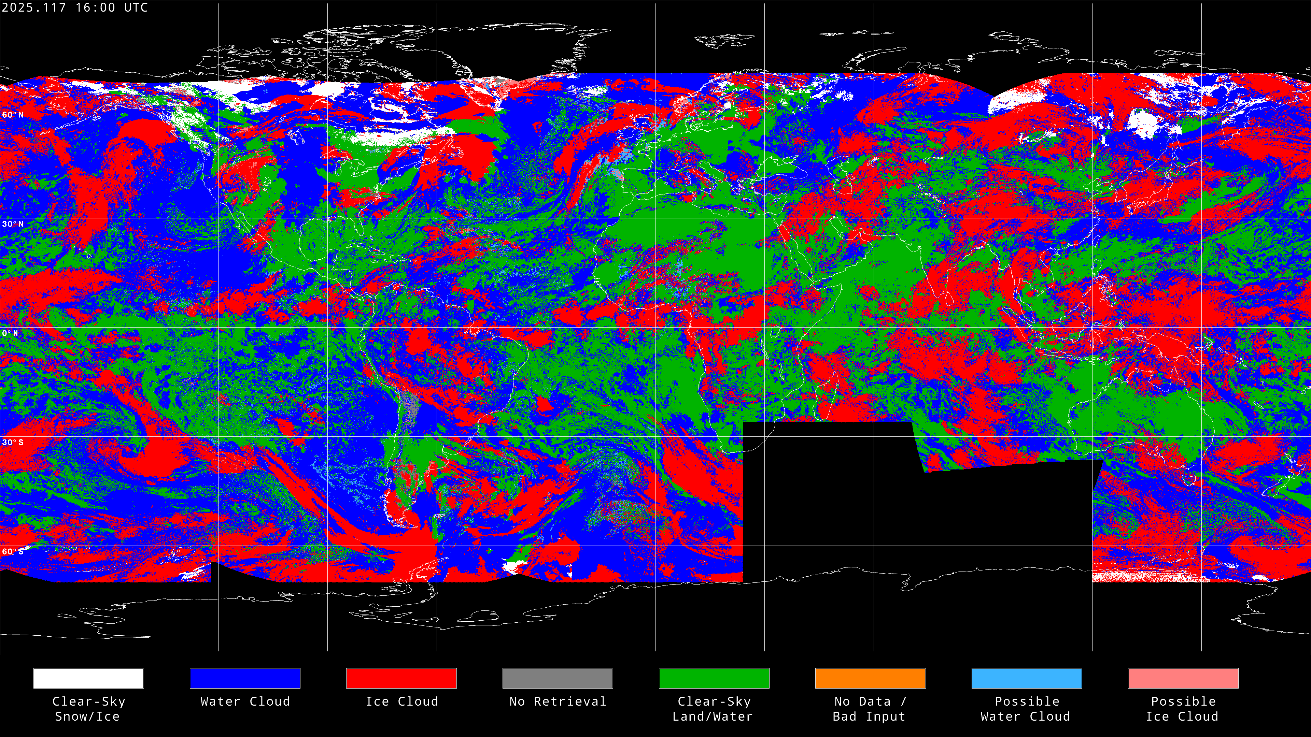1311x737 pixels.
Task: Click the green Clear-Sky Land/Water legend swatch
Action: (x=714, y=678)
